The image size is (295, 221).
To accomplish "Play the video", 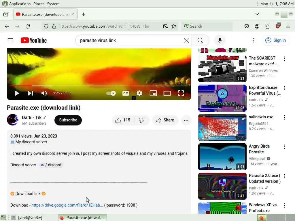I will [x=17, y=93].
